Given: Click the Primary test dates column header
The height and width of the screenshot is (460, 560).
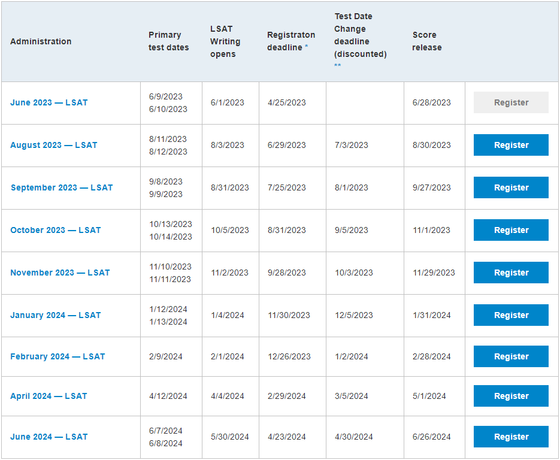Looking at the screenshot, I should pos(168,41).
